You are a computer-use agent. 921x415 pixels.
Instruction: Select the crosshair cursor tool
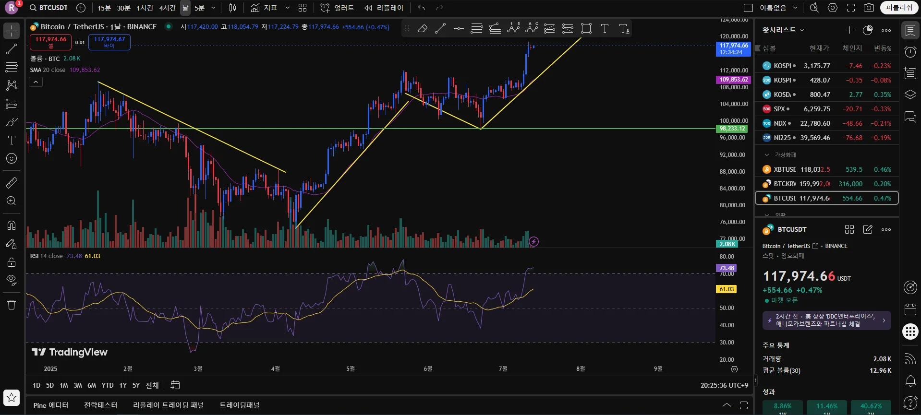click(x=12, y=31)
